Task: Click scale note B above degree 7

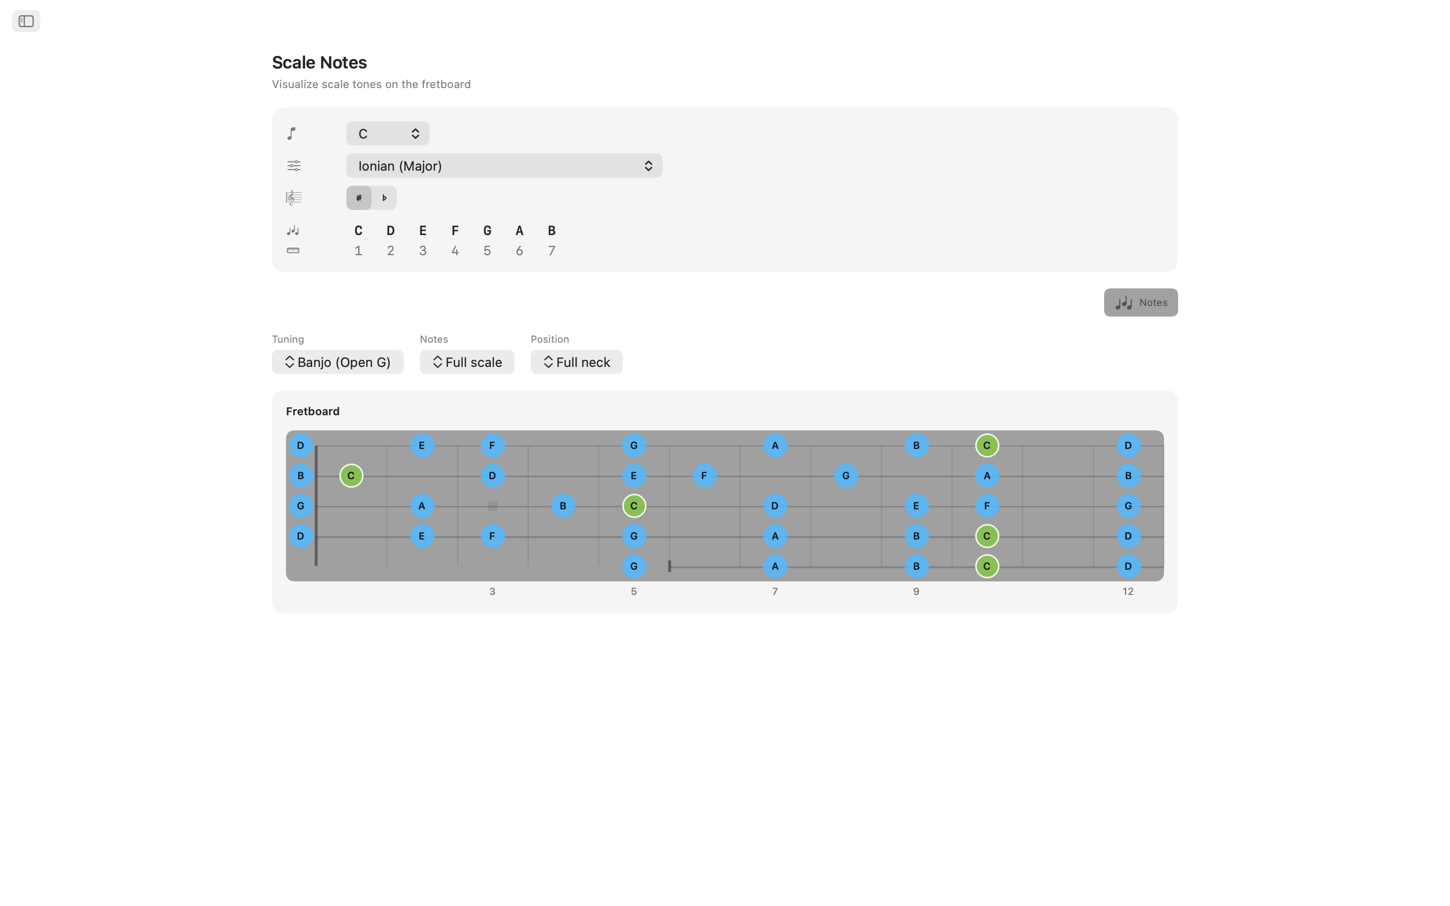Action: pos(552,231)
